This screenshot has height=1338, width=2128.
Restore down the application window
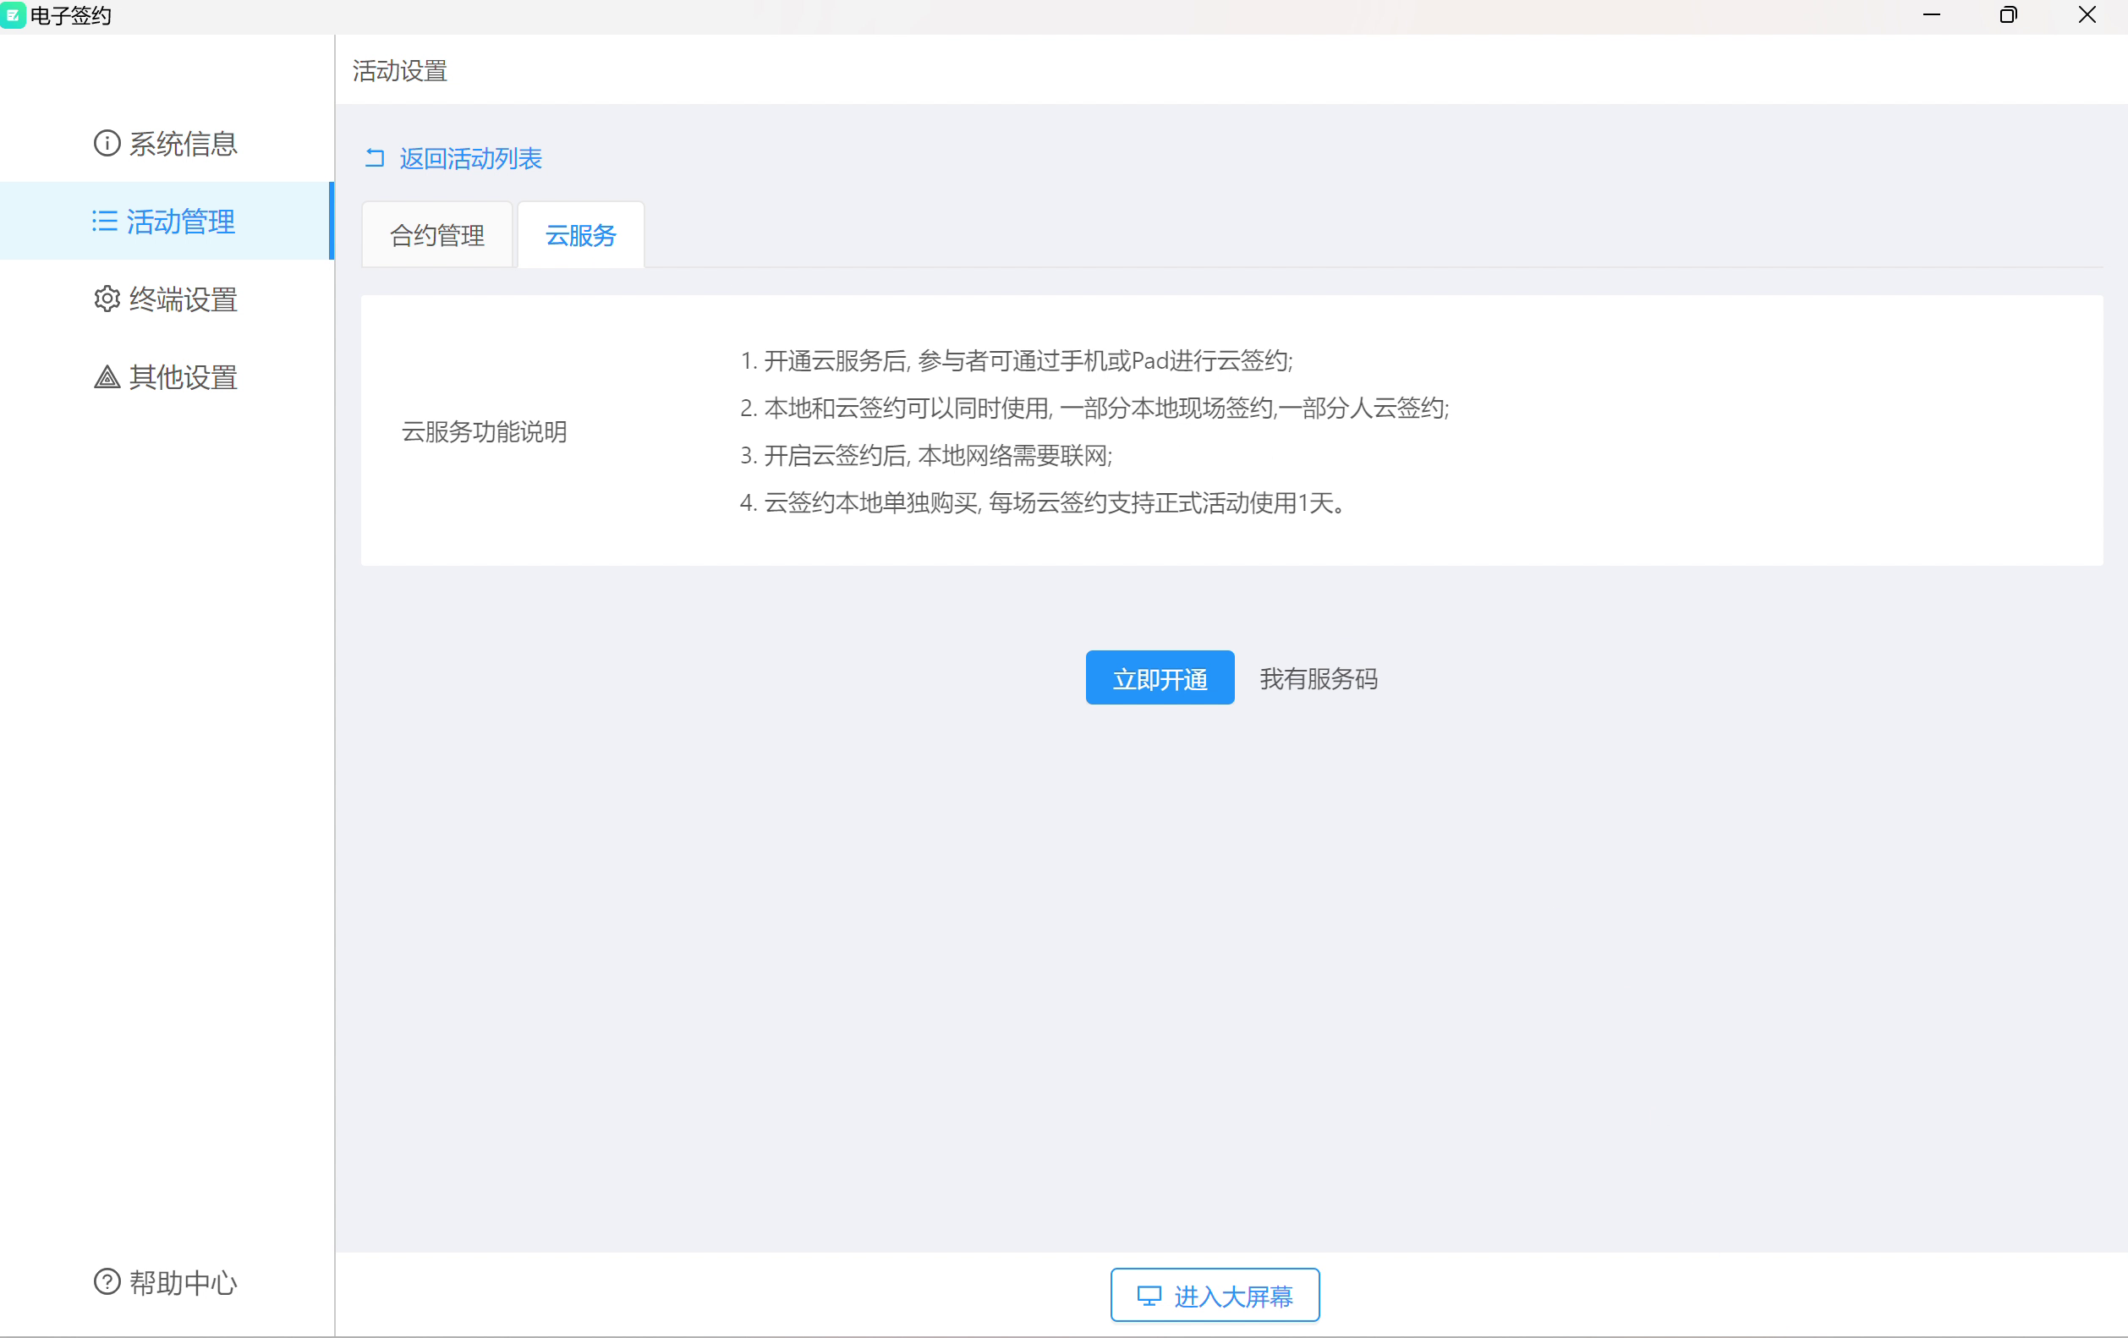pyautogui.click(x=2008, y=15)
